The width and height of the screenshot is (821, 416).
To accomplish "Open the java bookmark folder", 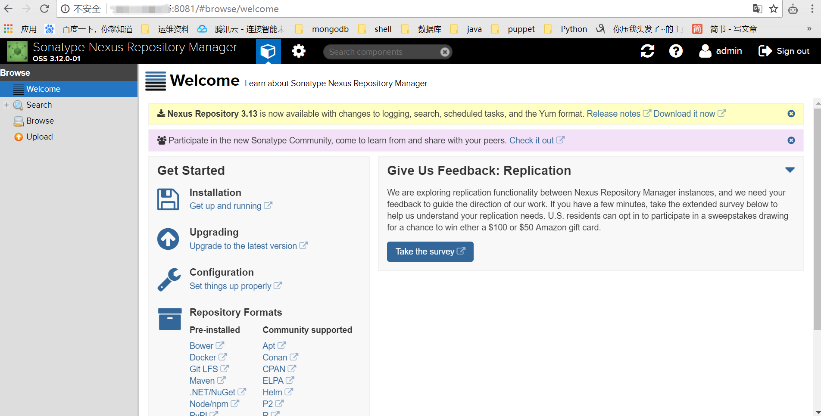I will coord(466,29).
